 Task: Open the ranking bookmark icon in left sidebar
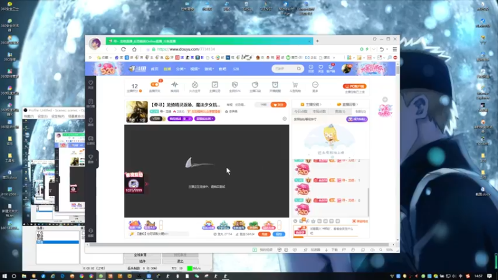pyautogui.click(x=90, y=103)
